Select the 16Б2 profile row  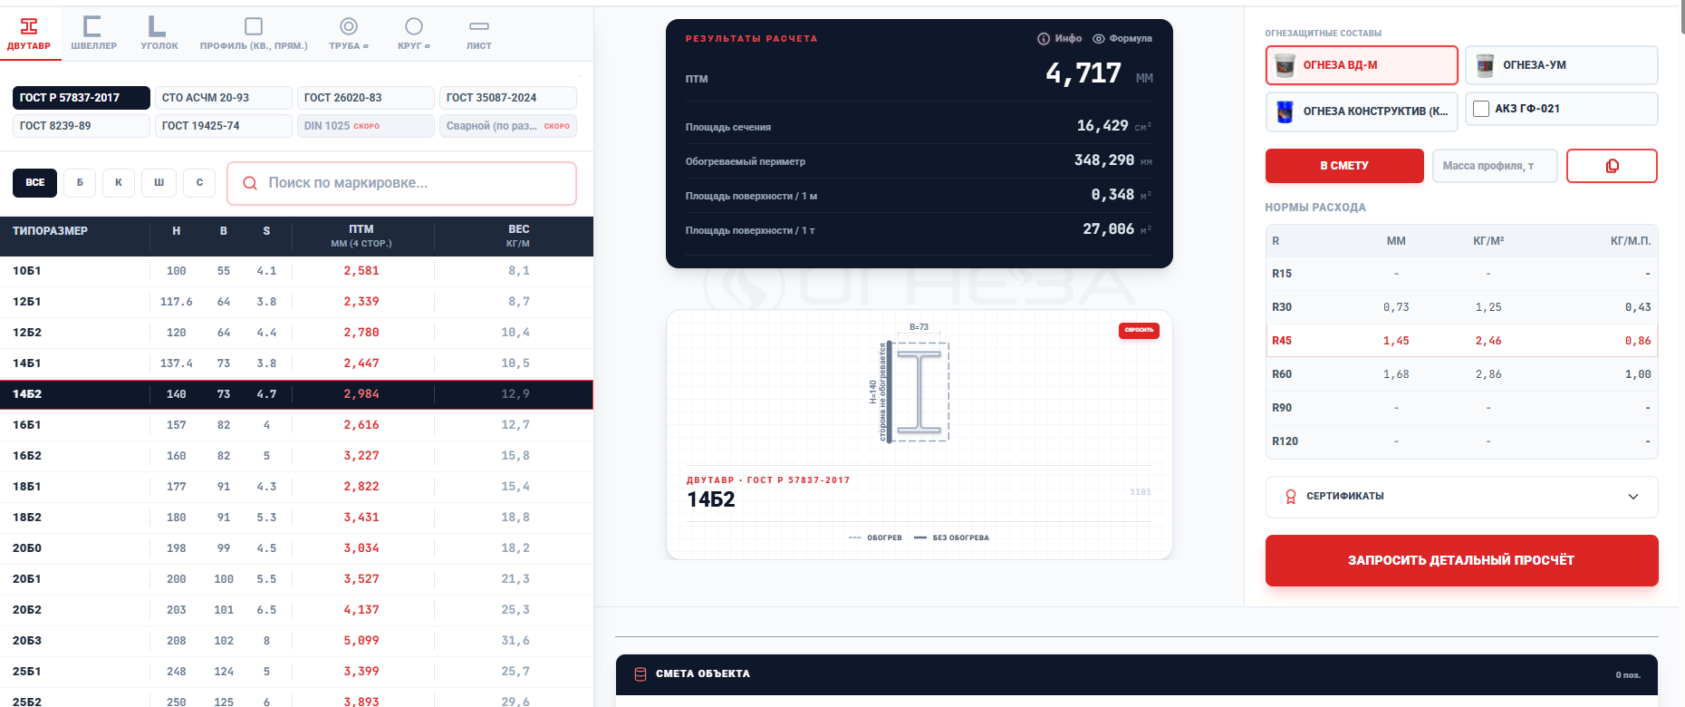click(296, 456)
